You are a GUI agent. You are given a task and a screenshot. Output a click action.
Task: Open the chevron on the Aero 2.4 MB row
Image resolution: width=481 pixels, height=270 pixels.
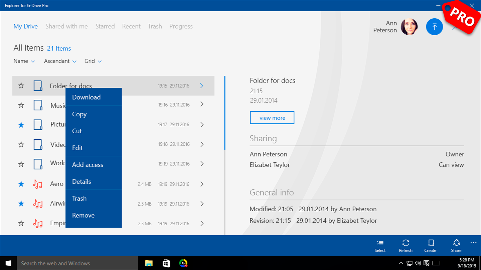click(x=202, y=184)
